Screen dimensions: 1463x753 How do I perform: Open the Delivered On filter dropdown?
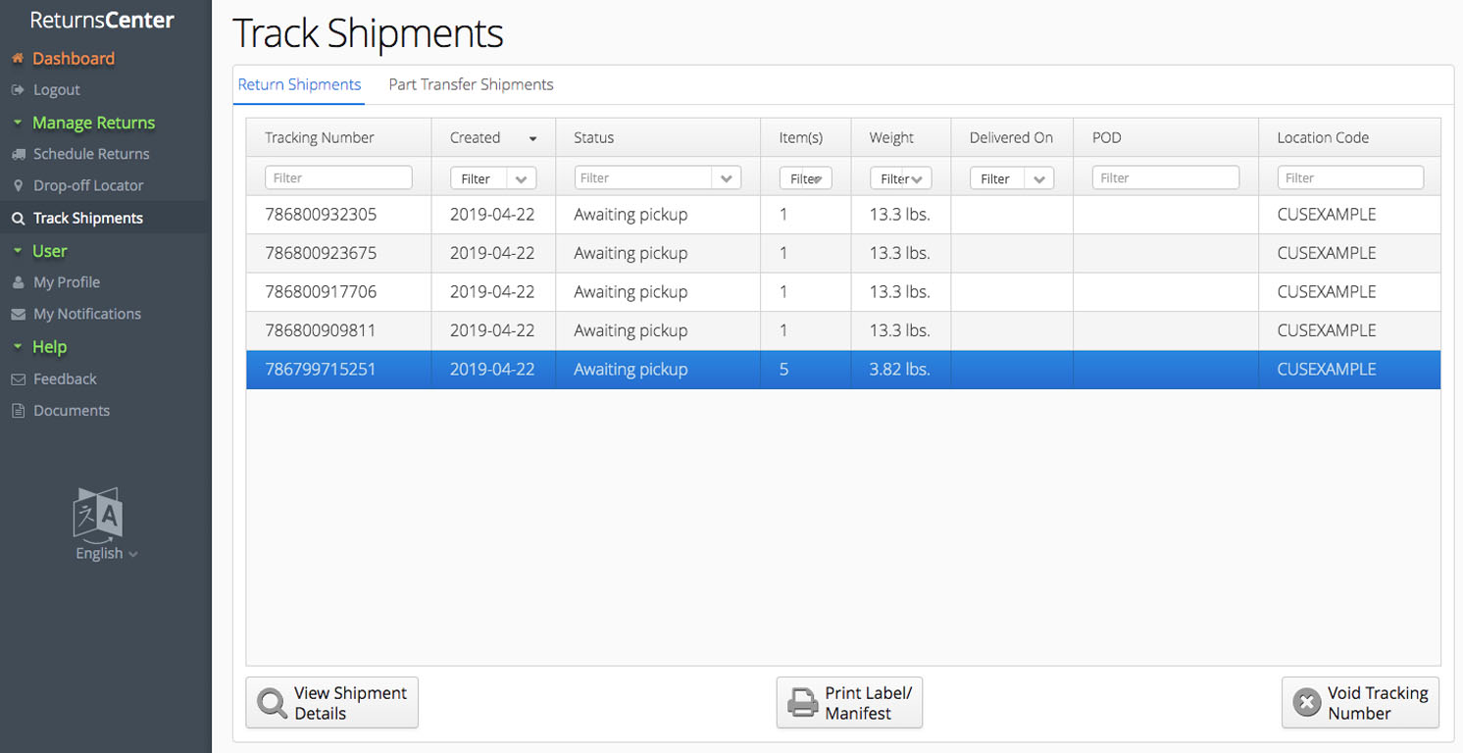point(1039,179)
